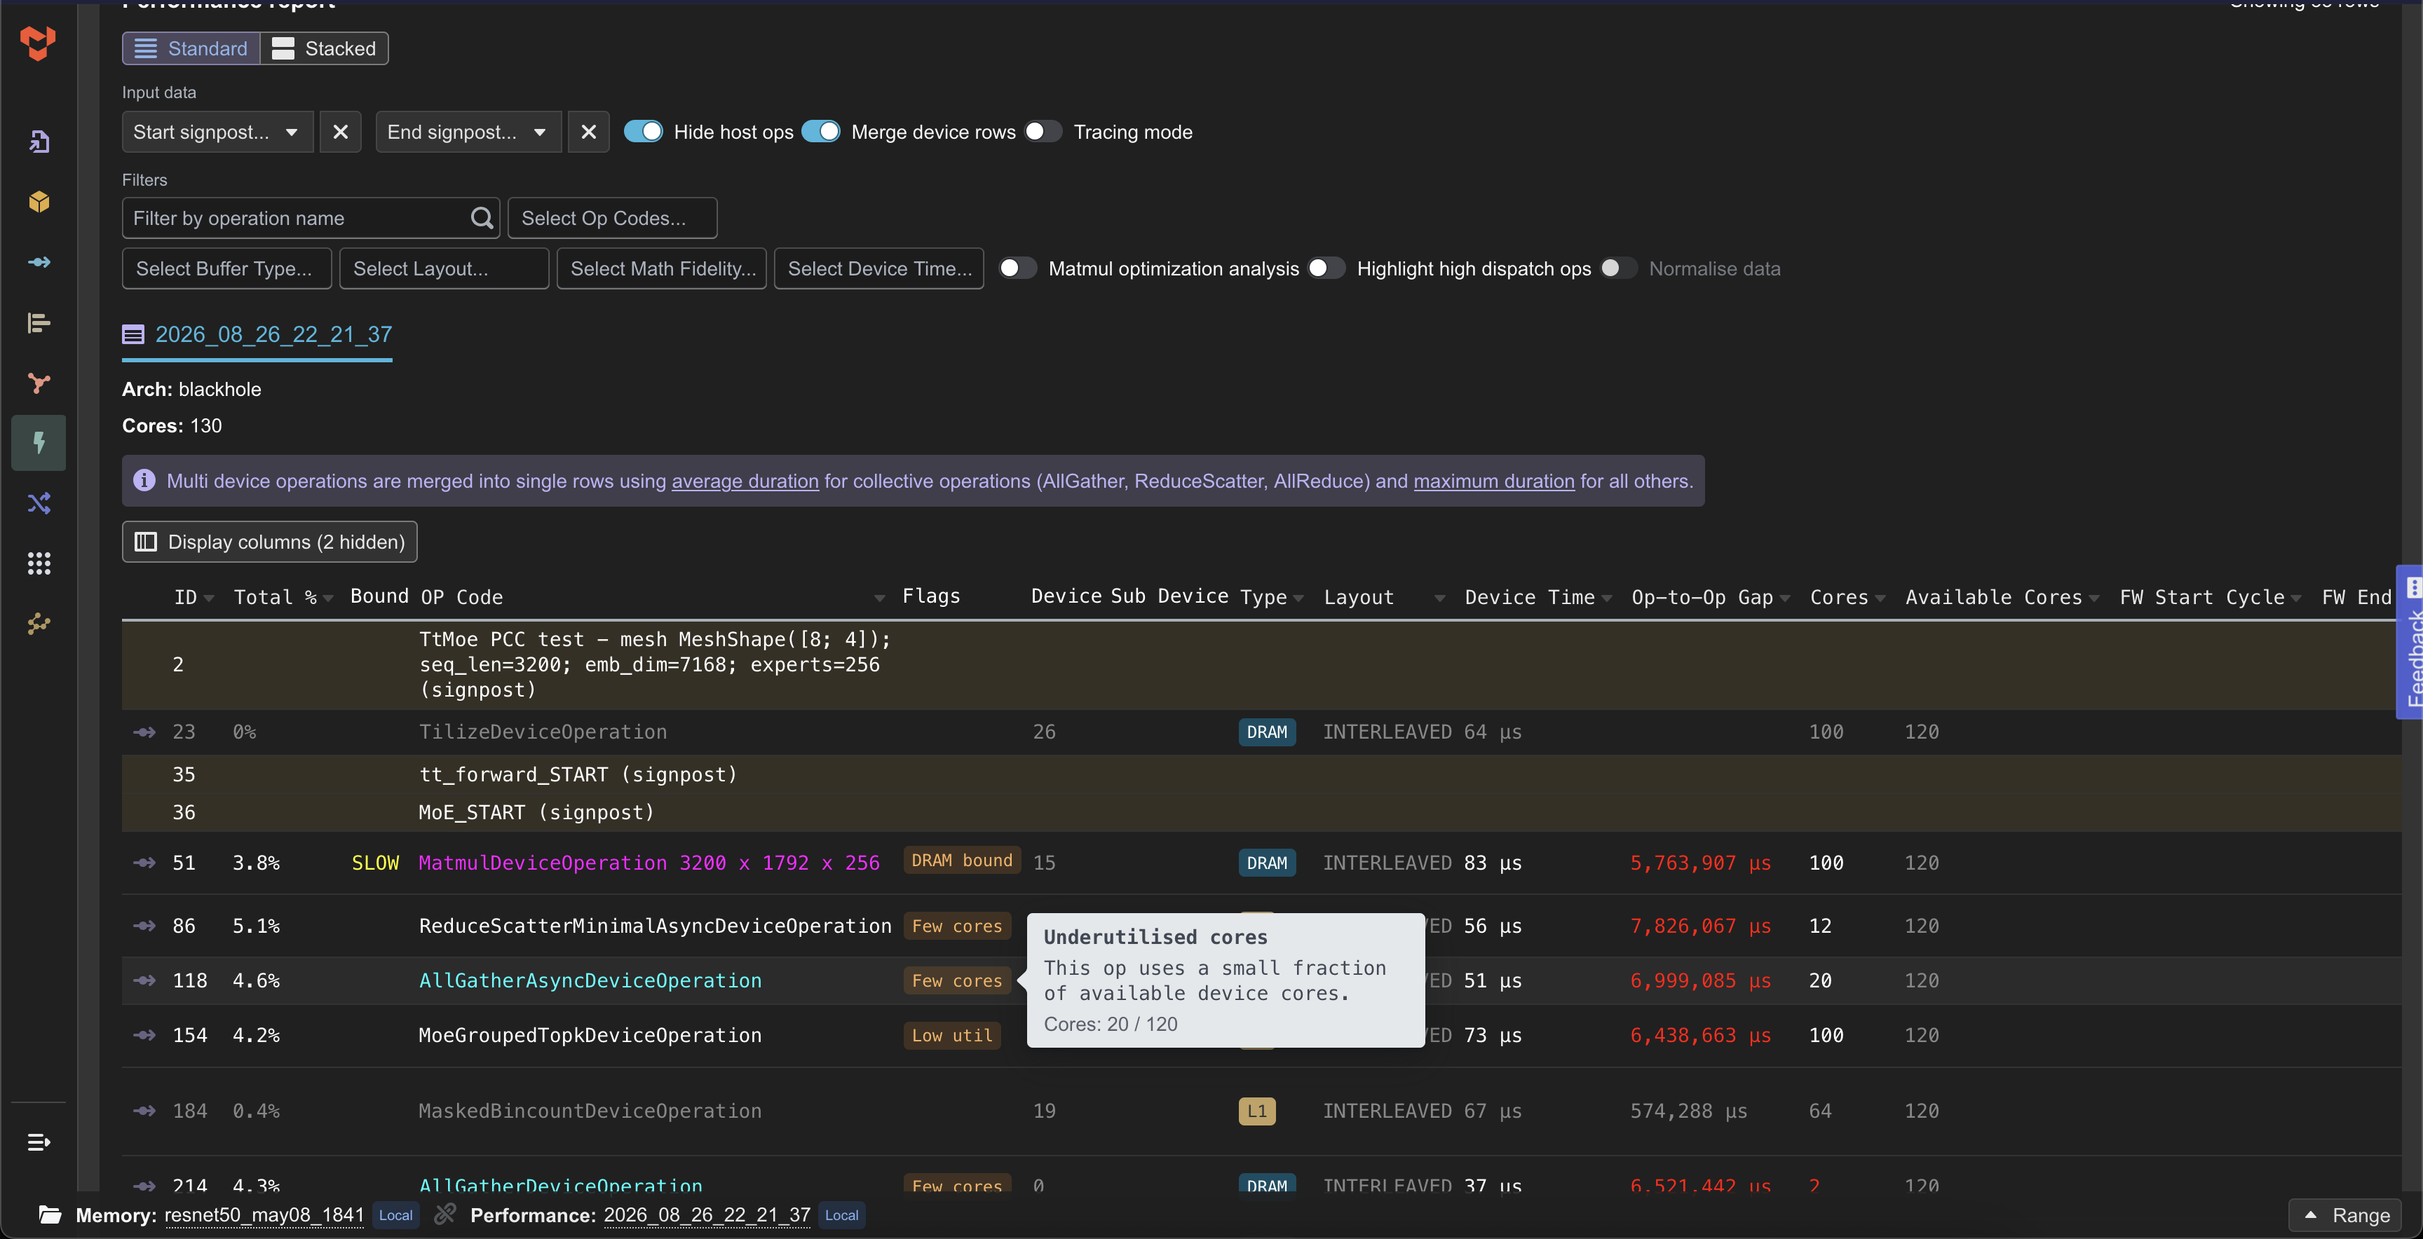Clear the End signpost selection with X

click(588, 132)
